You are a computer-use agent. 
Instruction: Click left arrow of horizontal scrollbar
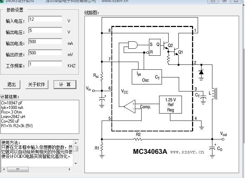click(4, 169)
